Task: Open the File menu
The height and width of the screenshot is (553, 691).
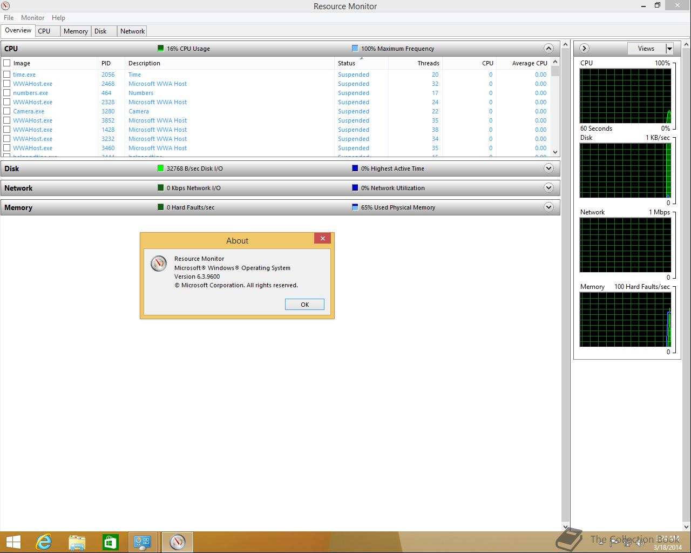Action: tap(9, 18)
